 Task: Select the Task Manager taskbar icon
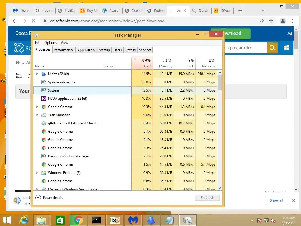coord(188,220)
